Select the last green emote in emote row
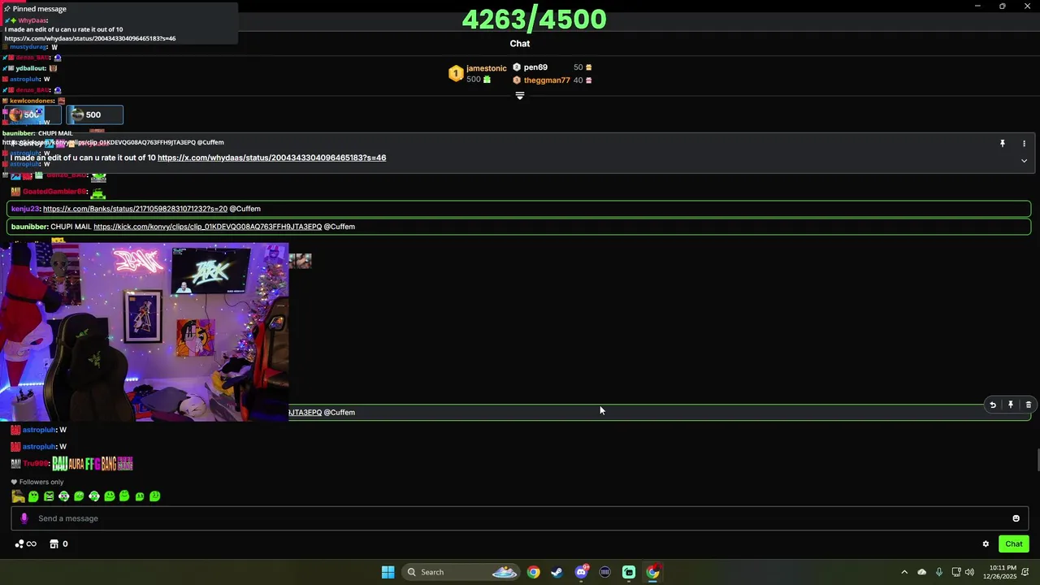This screenshot has height=585, width=1040. [155, 496]
